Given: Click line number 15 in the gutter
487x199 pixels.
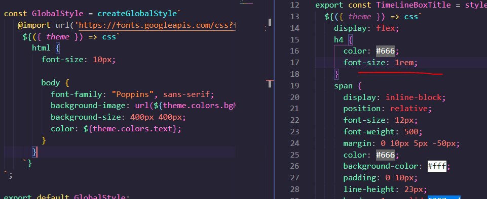Looking at the screenshot, I should click(x=294, y=39).
